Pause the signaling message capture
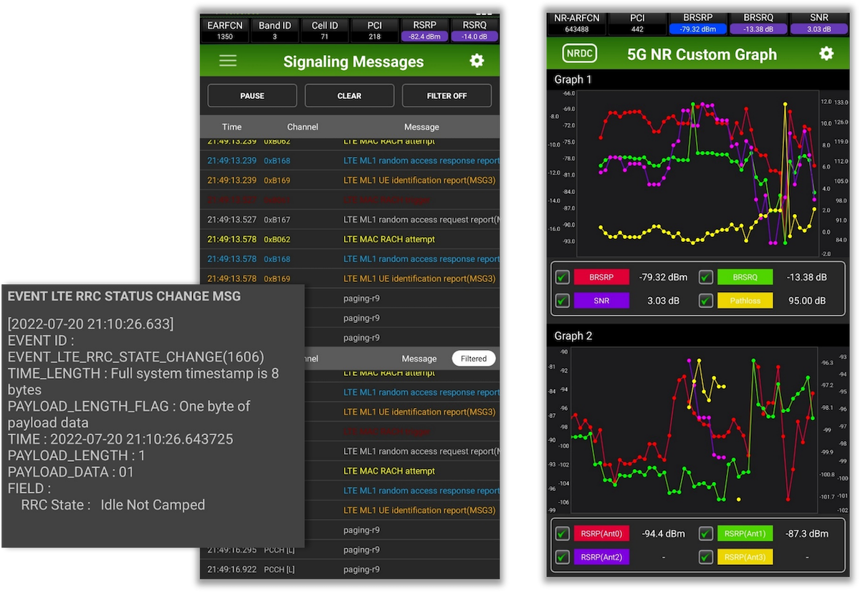The height and width of the screenshot is (592, 860). tap(252, 95)
